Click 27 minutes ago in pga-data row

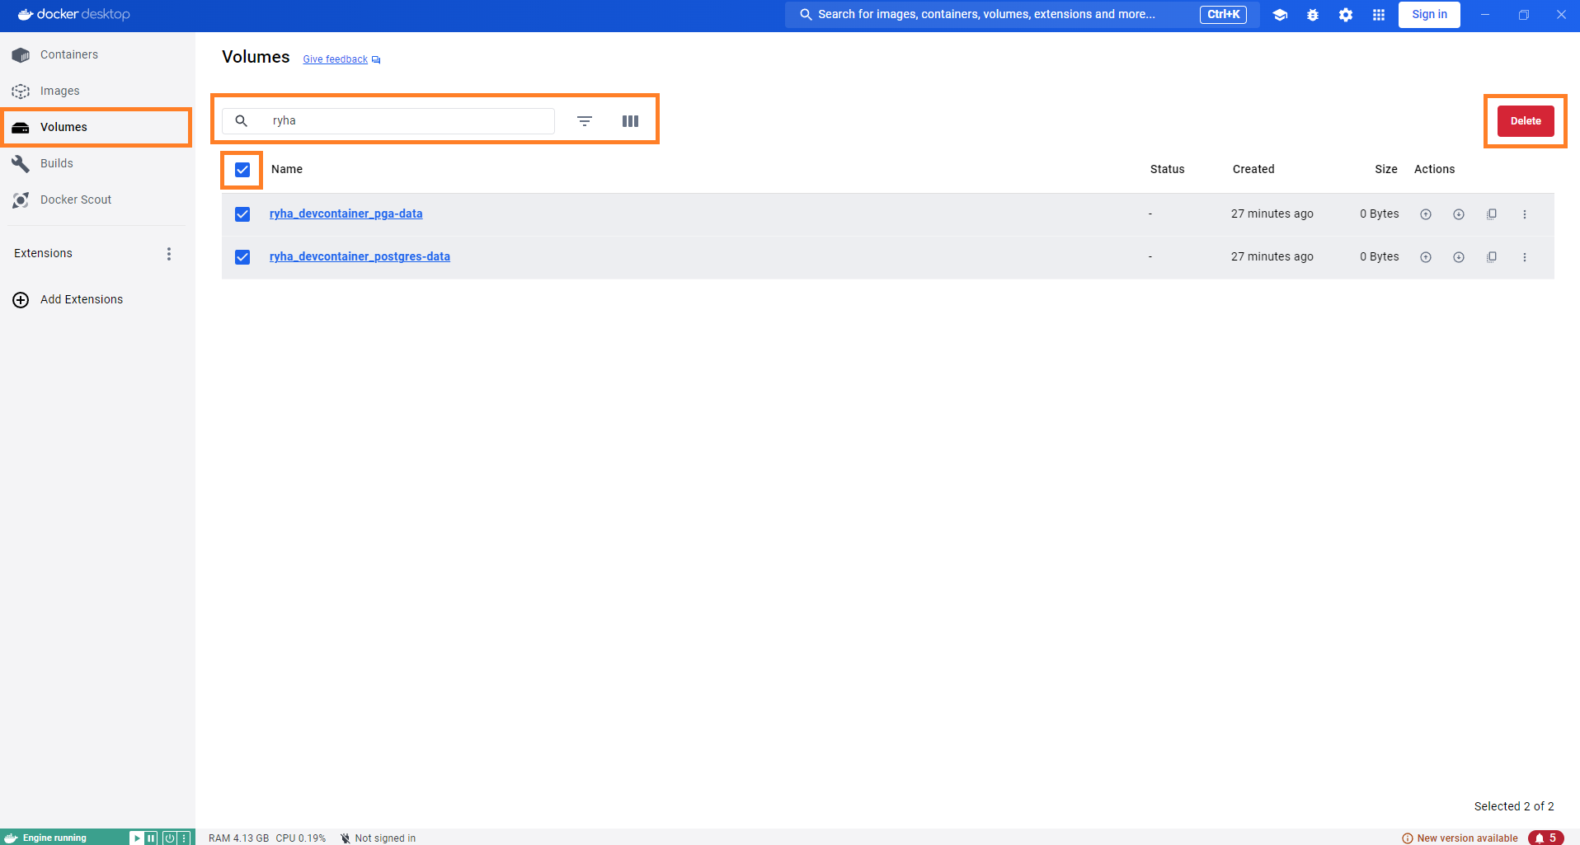click(1272, 214)
